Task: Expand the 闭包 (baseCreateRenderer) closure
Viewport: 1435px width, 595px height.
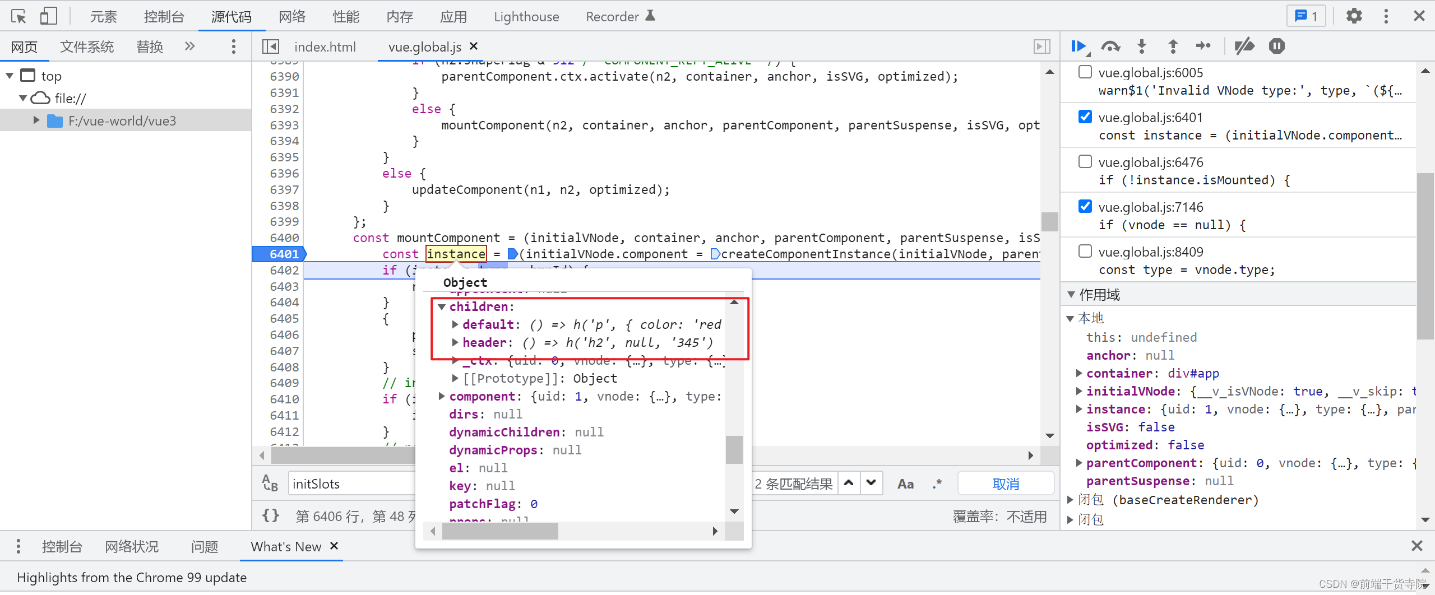Action: 1070,500
